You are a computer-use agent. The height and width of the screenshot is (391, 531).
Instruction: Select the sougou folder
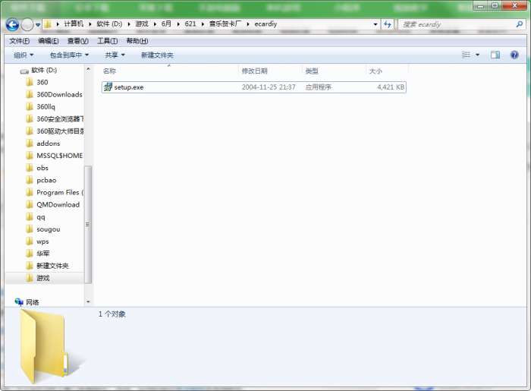click(x=48, y=229)
